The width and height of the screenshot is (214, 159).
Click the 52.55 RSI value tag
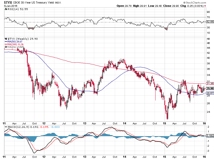coord(209,22)
